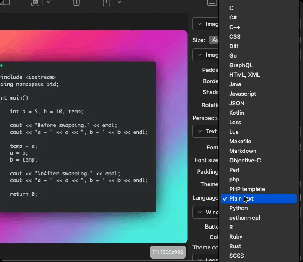
Task: Collapse the Image section chevron below Size
Action: [x=200, y=55]
